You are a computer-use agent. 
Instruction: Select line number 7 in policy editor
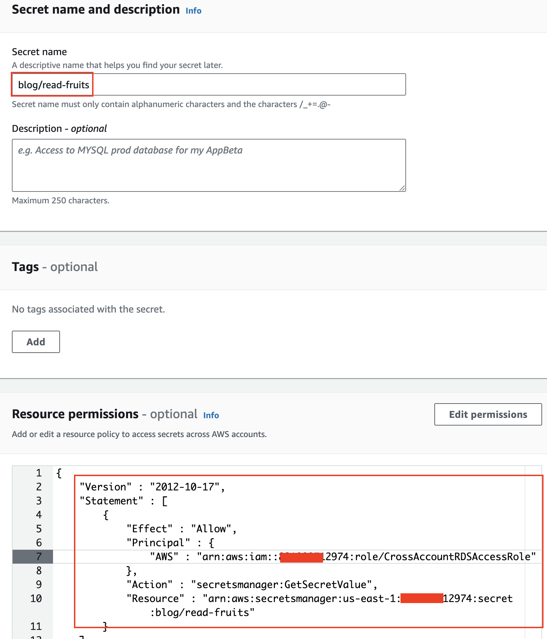coord(39,557)
